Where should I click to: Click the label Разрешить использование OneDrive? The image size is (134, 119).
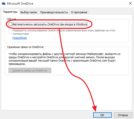click(x=64, y=32)
